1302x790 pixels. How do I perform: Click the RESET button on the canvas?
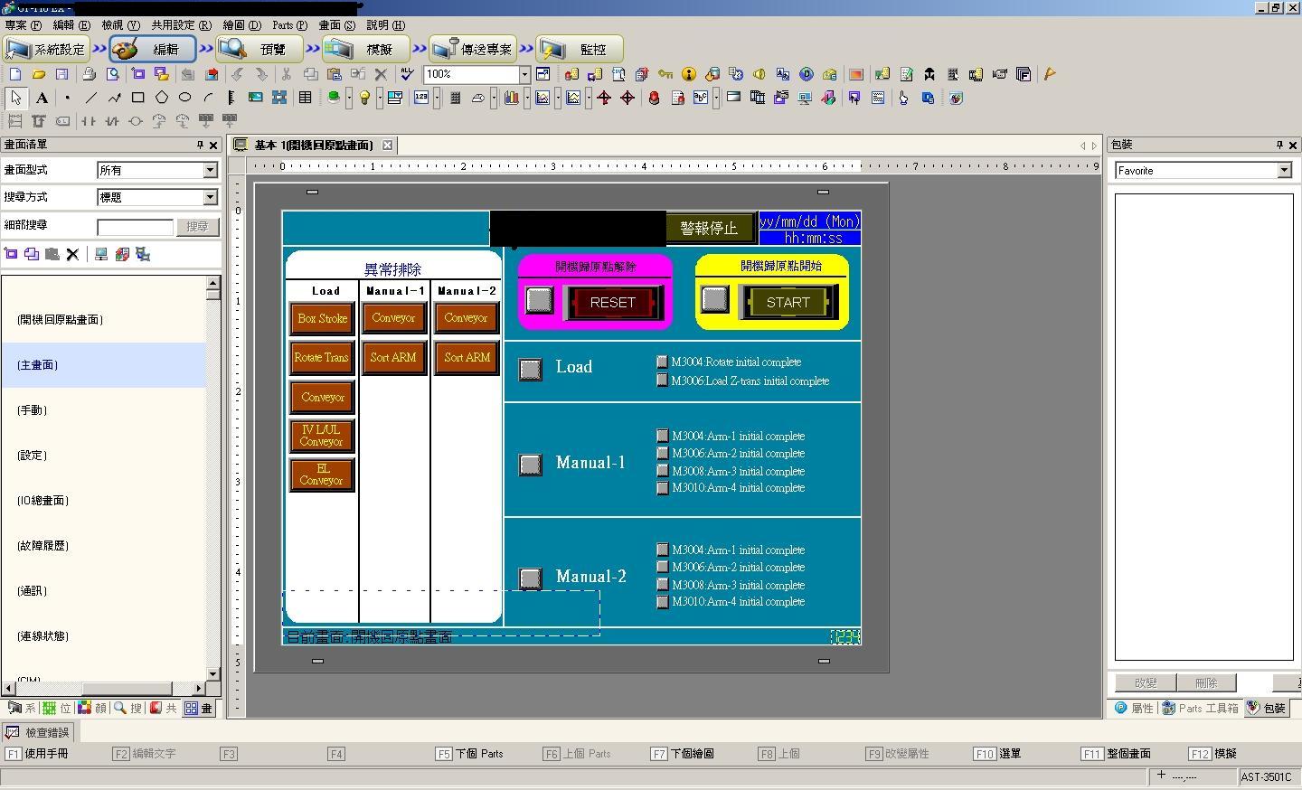[x=613, y=303]
